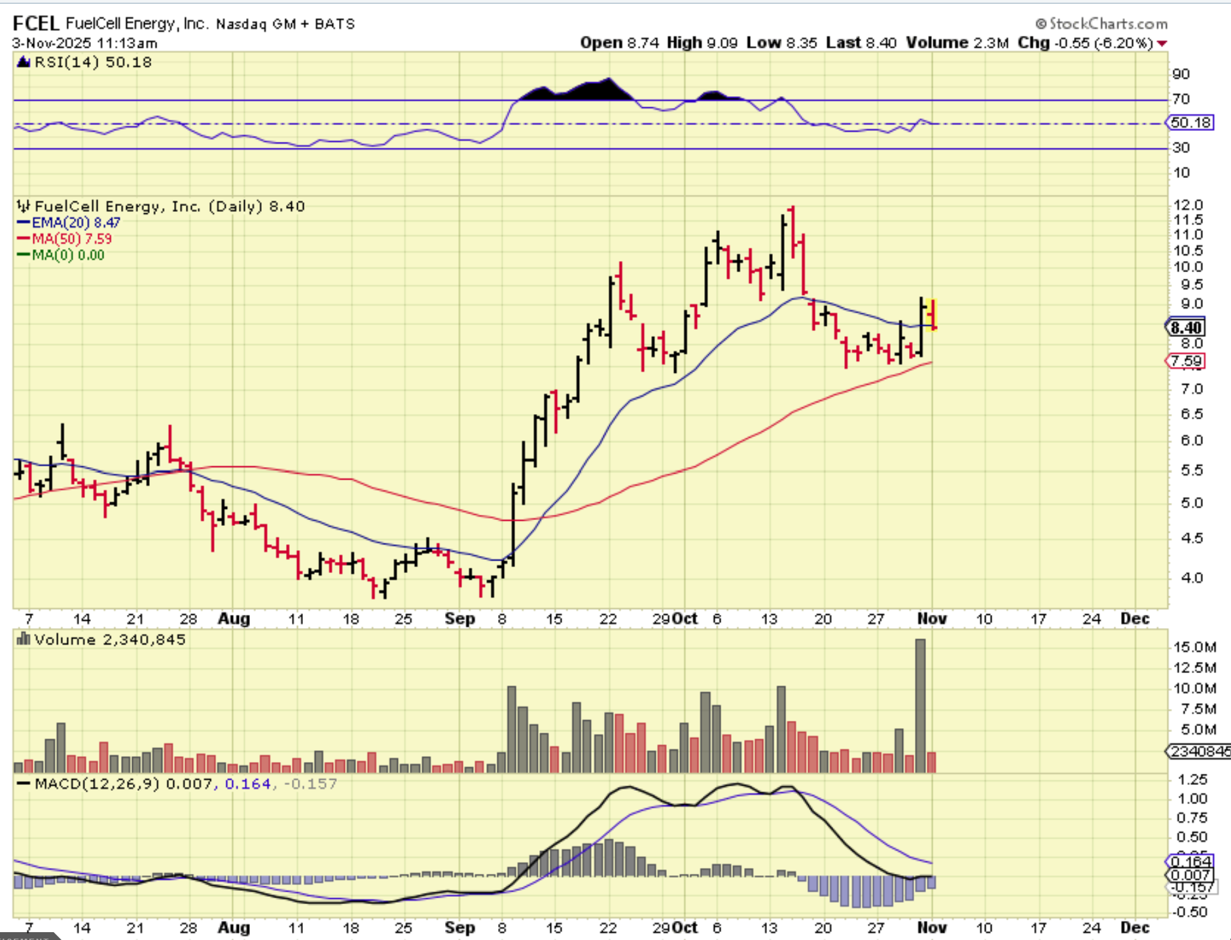1231x940 pixels.
Task: Click the Chg -0.55 (-6.20%) value
Action: (x=1085, y=43)
